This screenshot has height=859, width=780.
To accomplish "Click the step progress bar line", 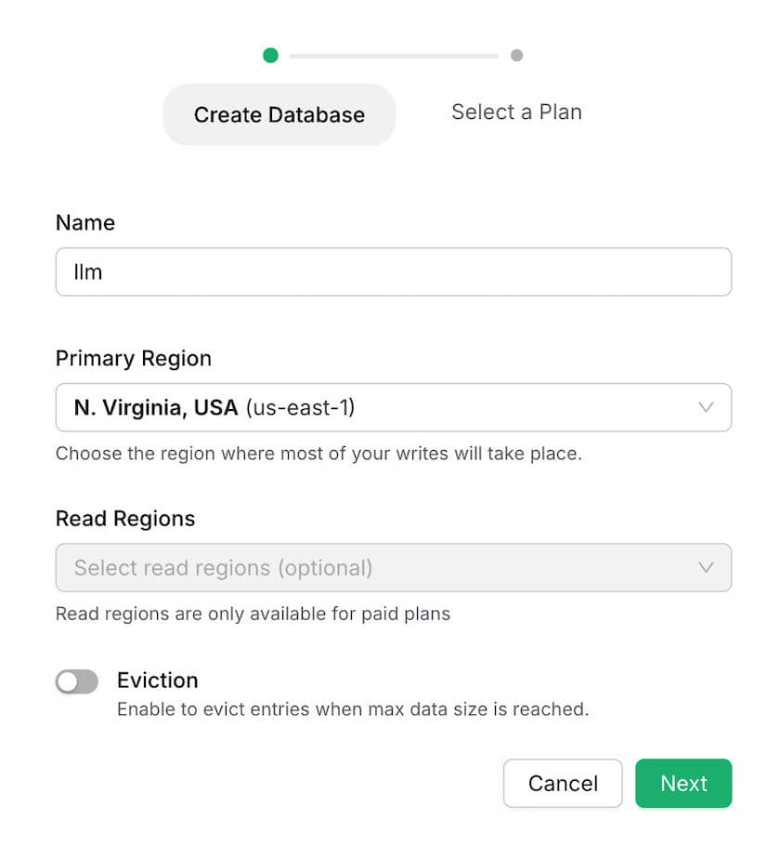I will click(x=394, y=56).
